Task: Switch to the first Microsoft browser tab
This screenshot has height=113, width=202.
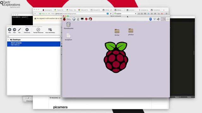Action: 83,10
